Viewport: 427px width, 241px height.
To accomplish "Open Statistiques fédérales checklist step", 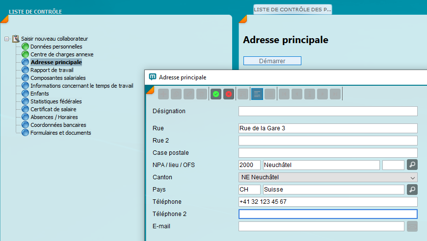I will pos(56,101).
